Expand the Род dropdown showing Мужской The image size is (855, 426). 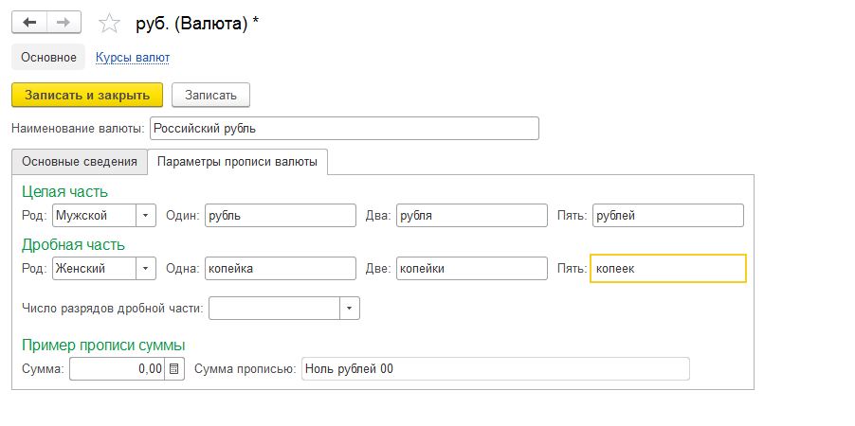(146, 216)
